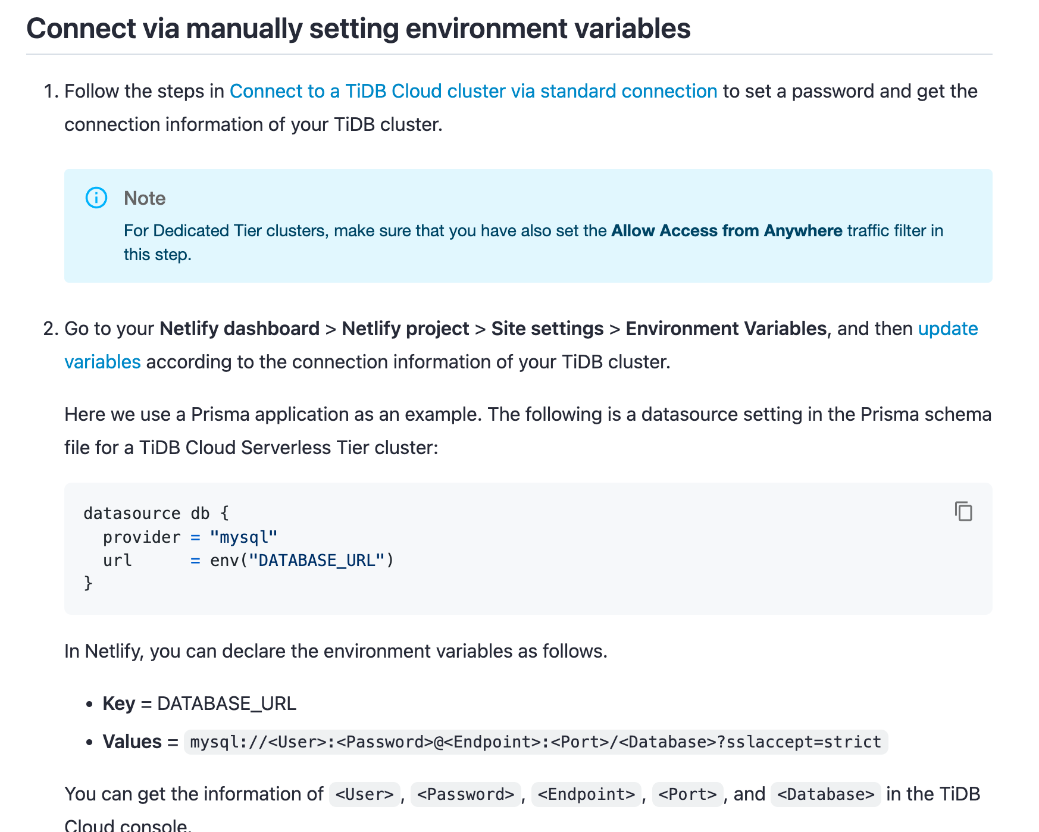This screenshot has height=832, width=1039.
Task: Open the Connect to a TiDB Cloud cluster link
Action: tap(473, 91)
